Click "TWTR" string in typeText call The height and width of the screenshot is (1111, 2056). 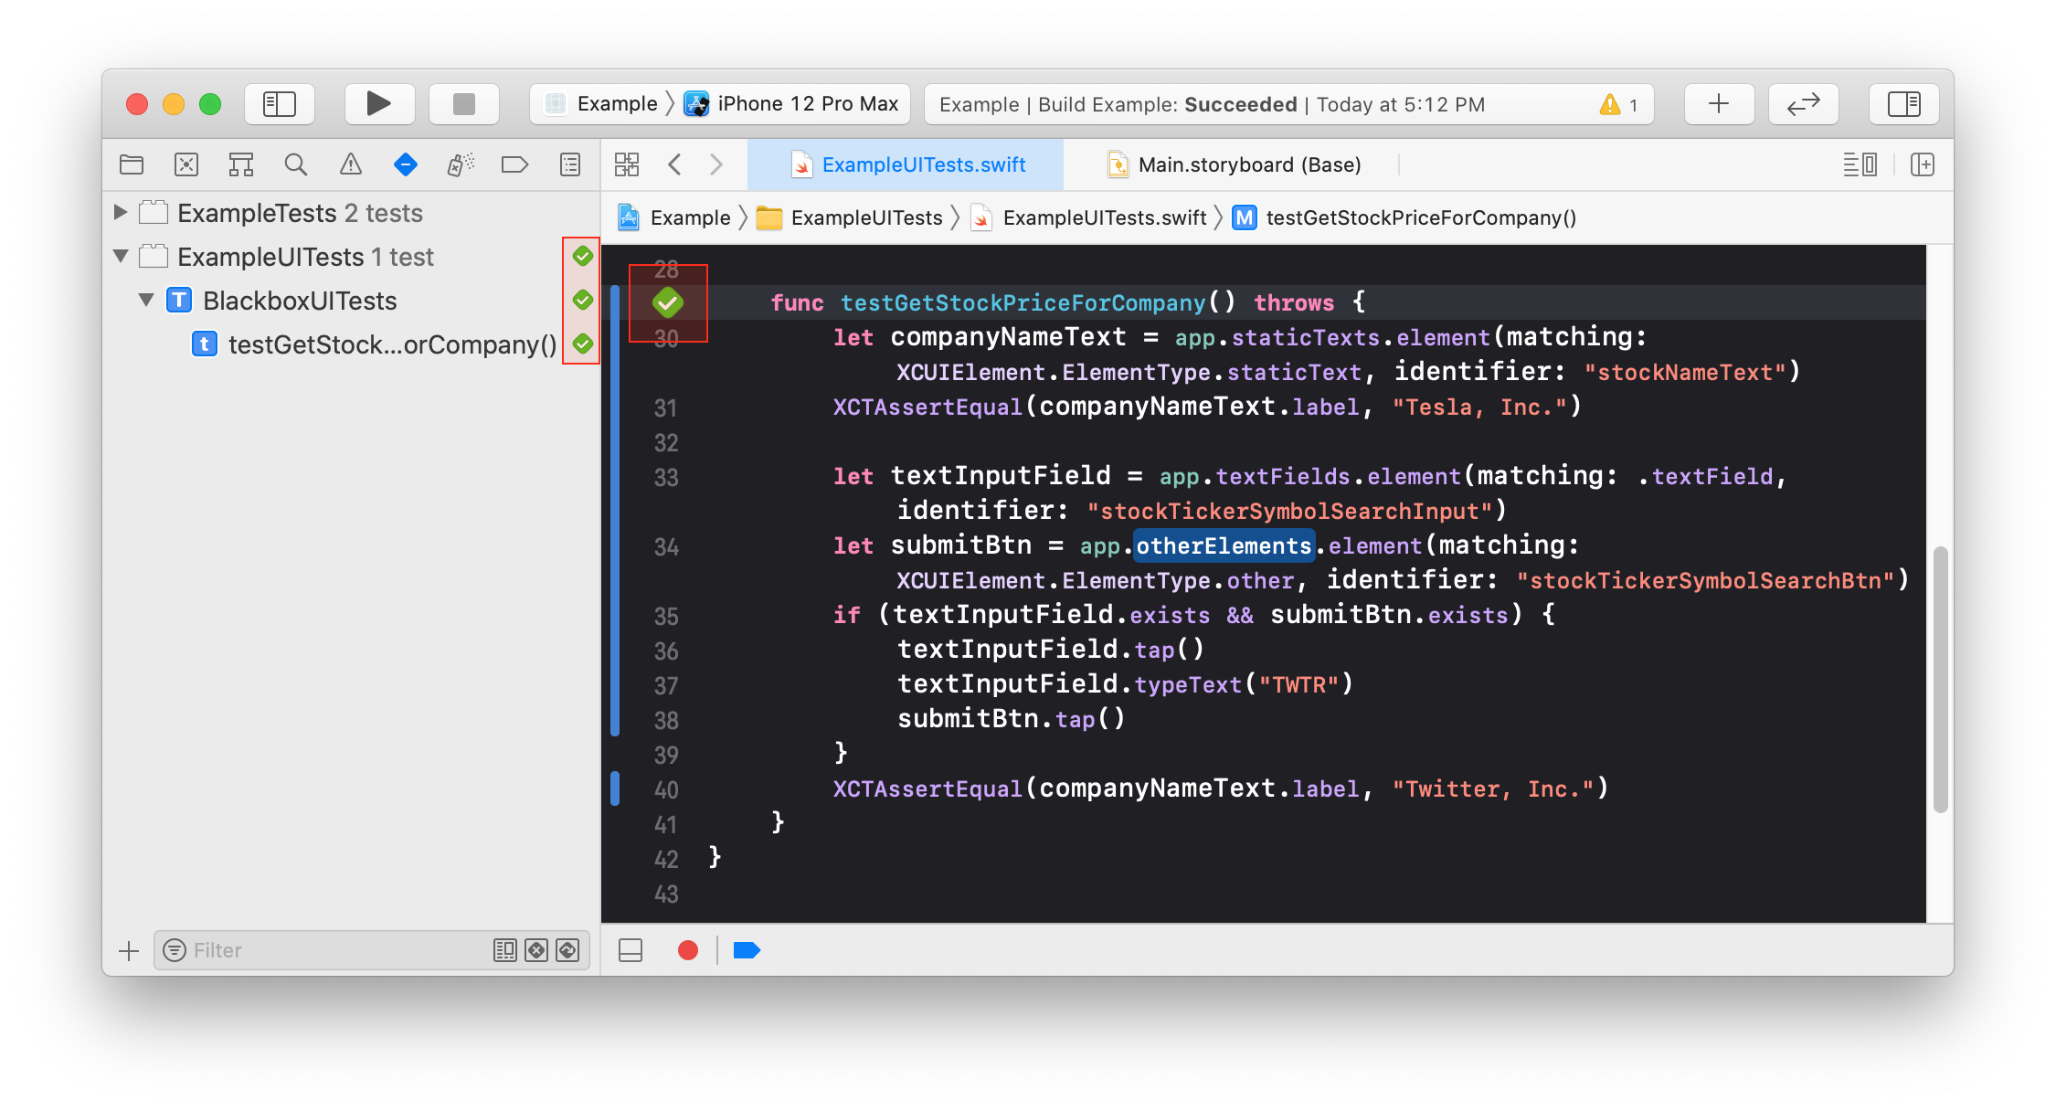tap(1298, 684)
